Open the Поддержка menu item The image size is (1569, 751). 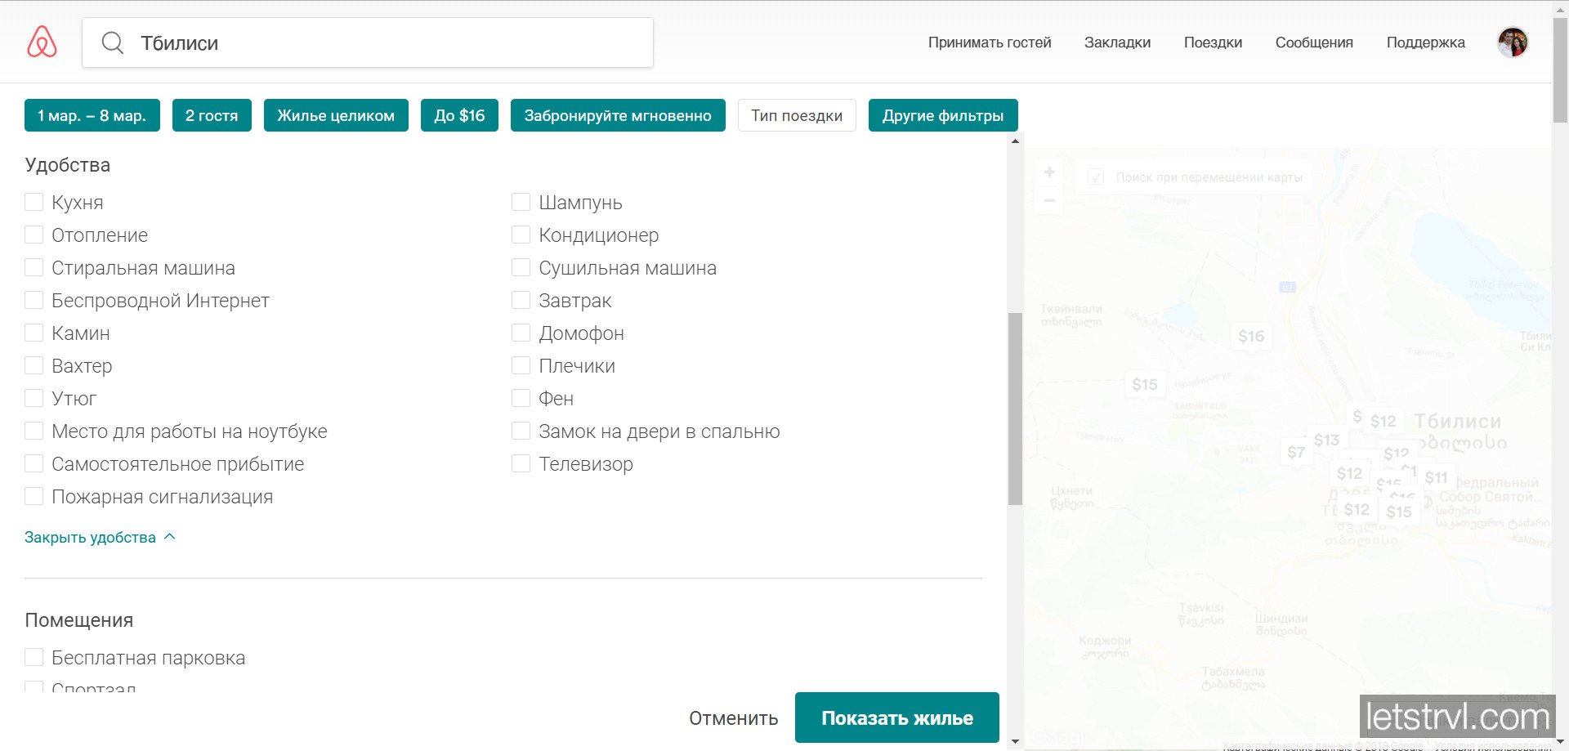pyautogui.click(x=1425, y=42)
